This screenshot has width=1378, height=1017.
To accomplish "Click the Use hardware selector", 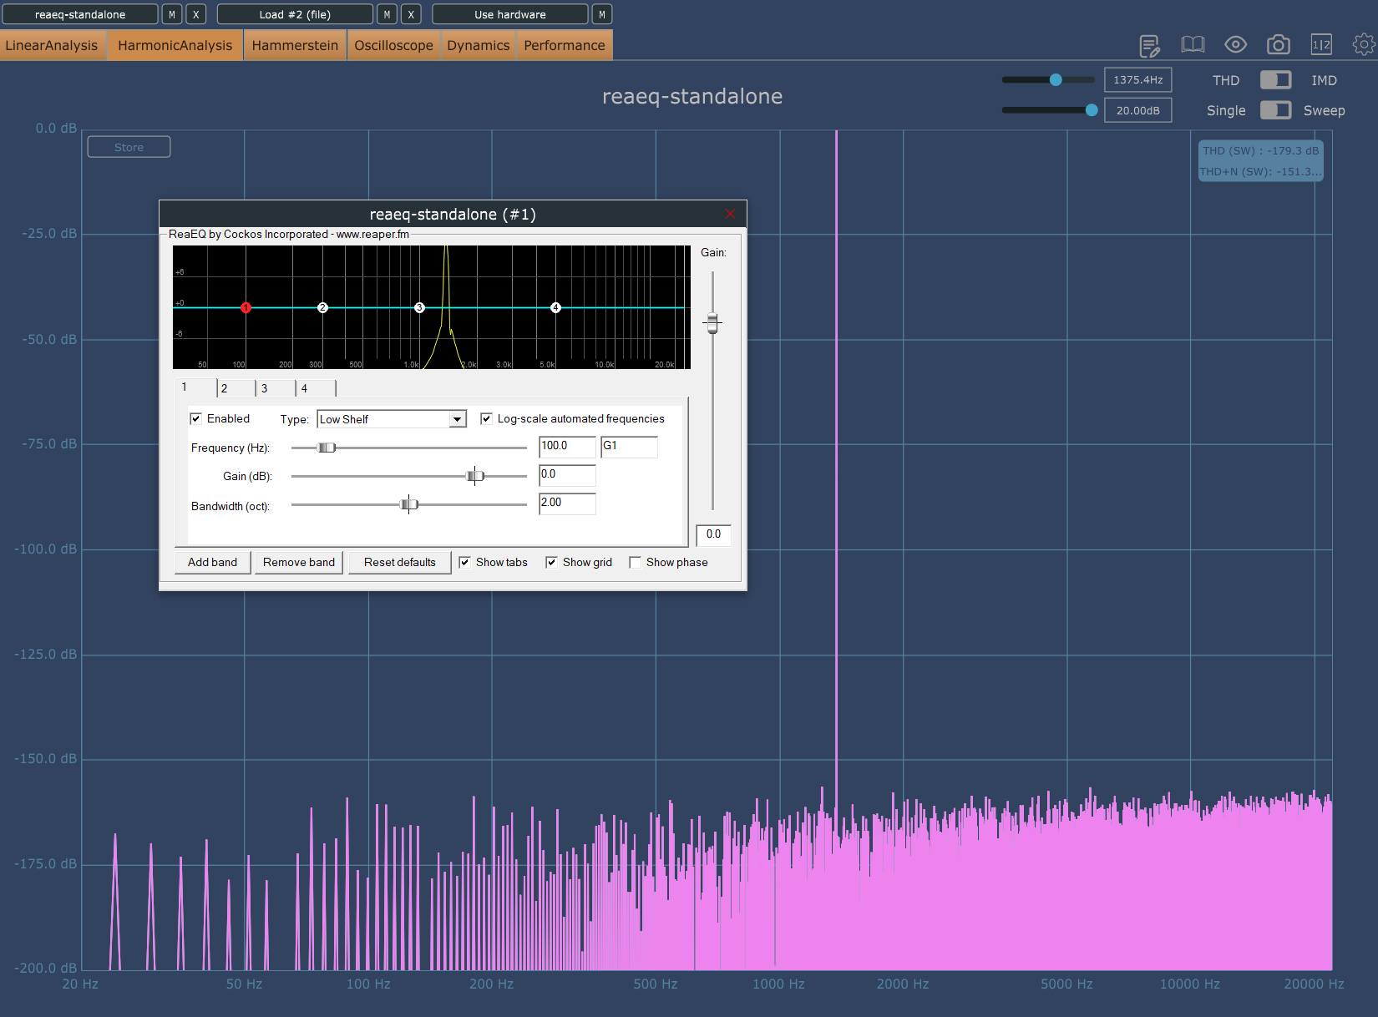I will click(x=510, y=14).
